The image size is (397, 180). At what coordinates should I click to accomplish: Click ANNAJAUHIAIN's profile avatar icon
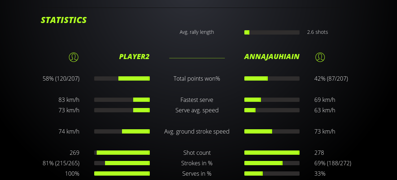click(x=320, y=57)
